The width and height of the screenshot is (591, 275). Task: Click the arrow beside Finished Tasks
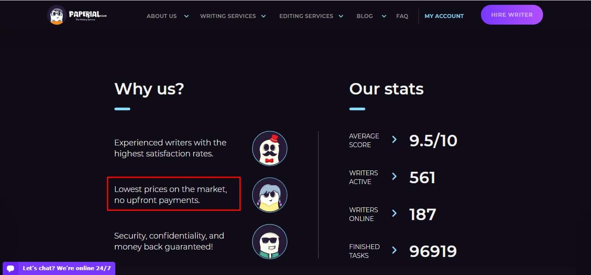(x=394, y=250)
